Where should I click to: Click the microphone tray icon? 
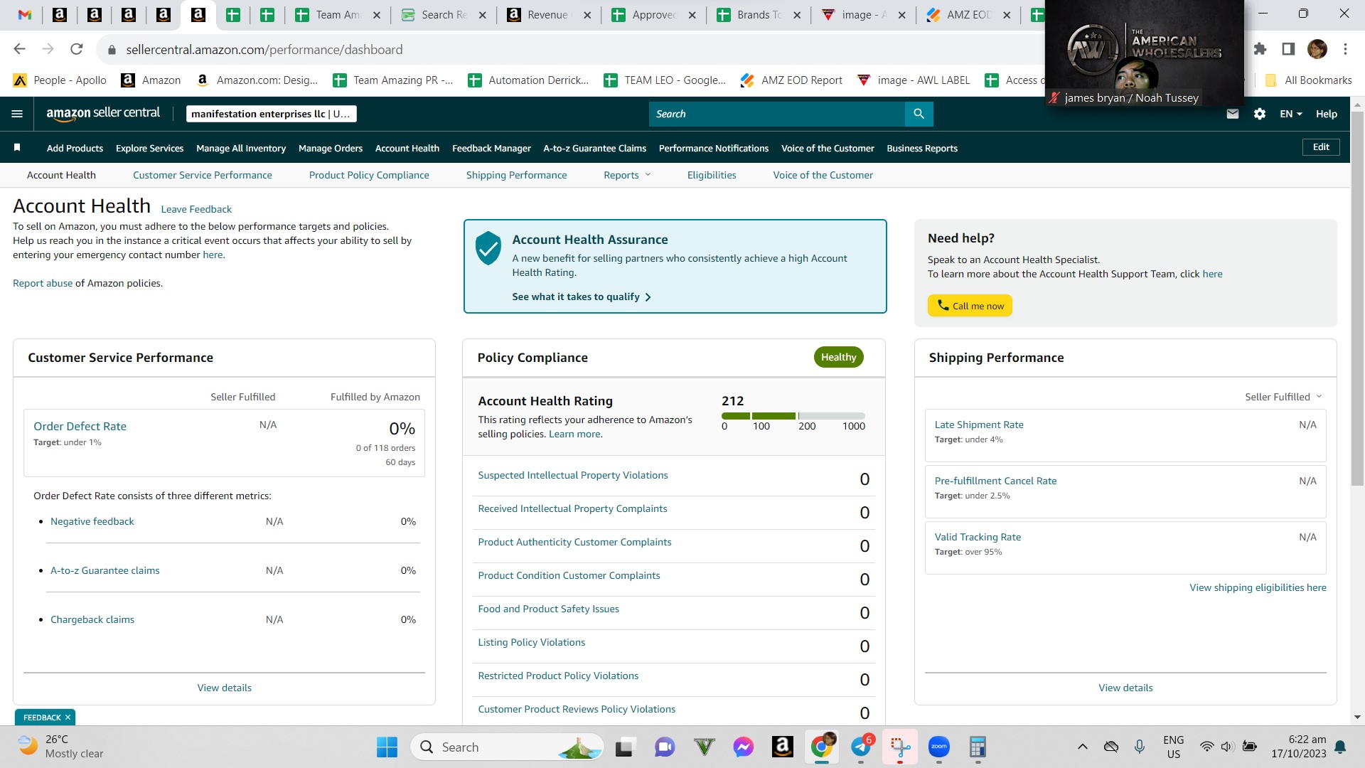pos(1140,747)
